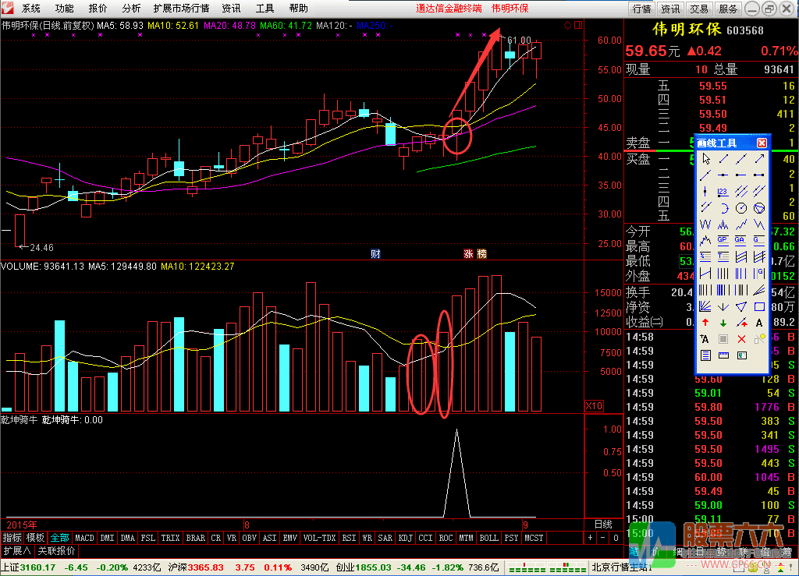The height and width of the screenshot is (576, 799).
Task: Click the 交易 button at top right
Action: (699, 9)
